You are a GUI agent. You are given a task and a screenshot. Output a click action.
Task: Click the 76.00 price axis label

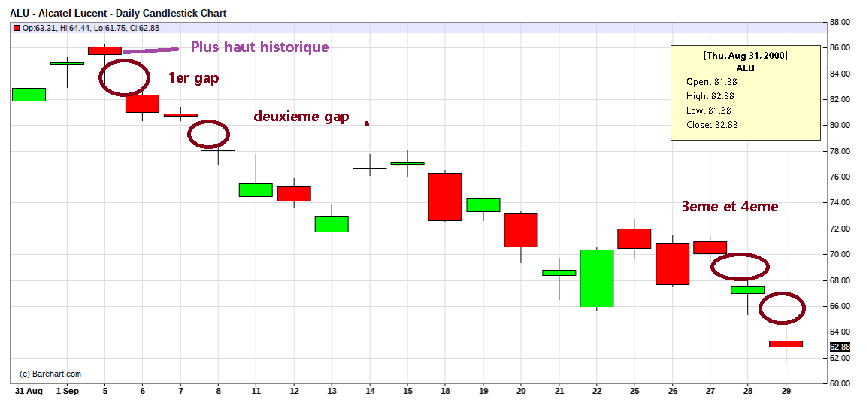[x=840, y=177]
